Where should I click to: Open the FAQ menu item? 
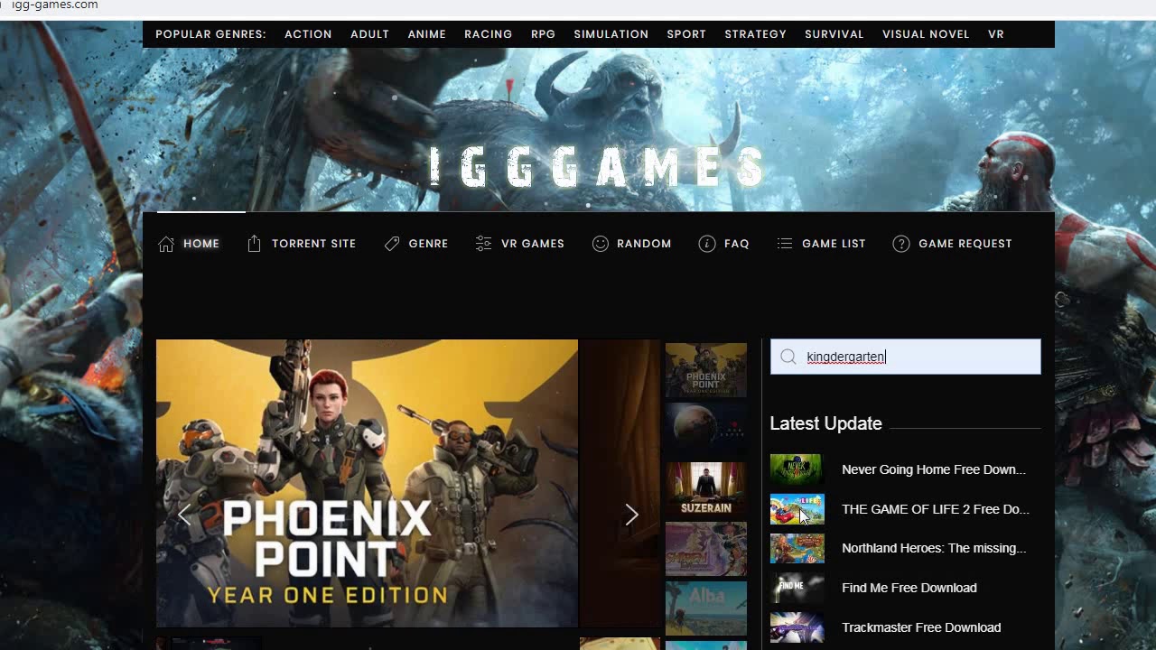[x=736, y=244]
